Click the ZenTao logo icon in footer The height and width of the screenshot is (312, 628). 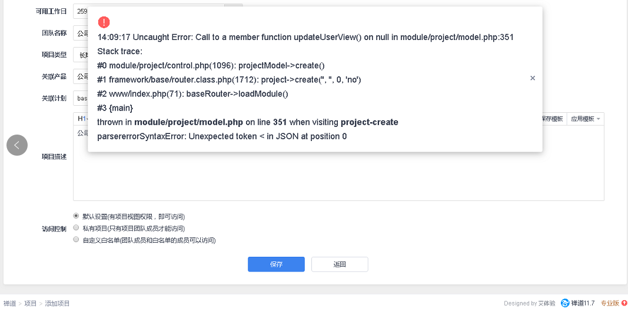[565, 303]
